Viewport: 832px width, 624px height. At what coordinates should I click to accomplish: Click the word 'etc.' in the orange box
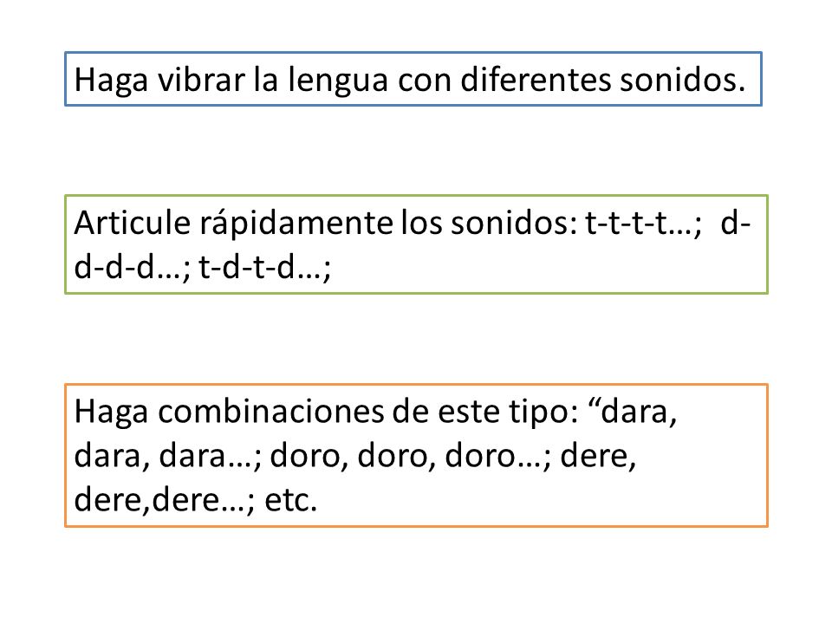291,500
